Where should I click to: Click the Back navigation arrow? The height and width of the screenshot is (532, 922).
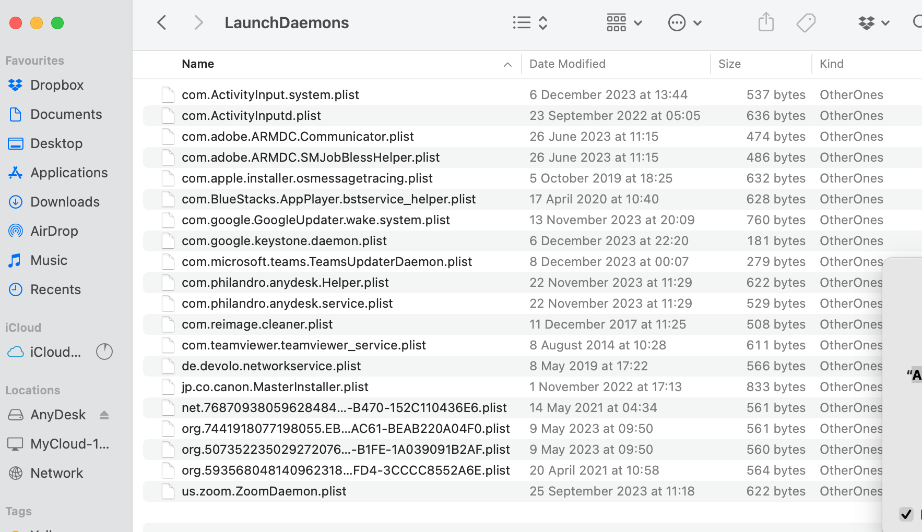(162, 22)
